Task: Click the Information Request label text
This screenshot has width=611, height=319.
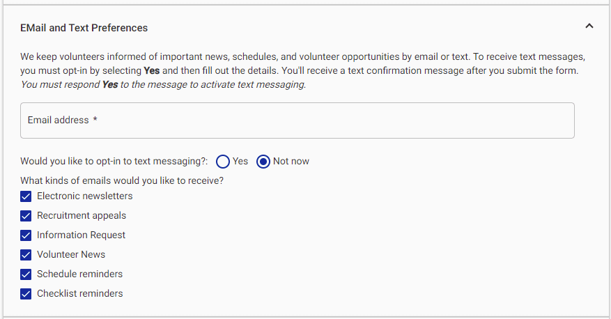Action: point(81,235)
